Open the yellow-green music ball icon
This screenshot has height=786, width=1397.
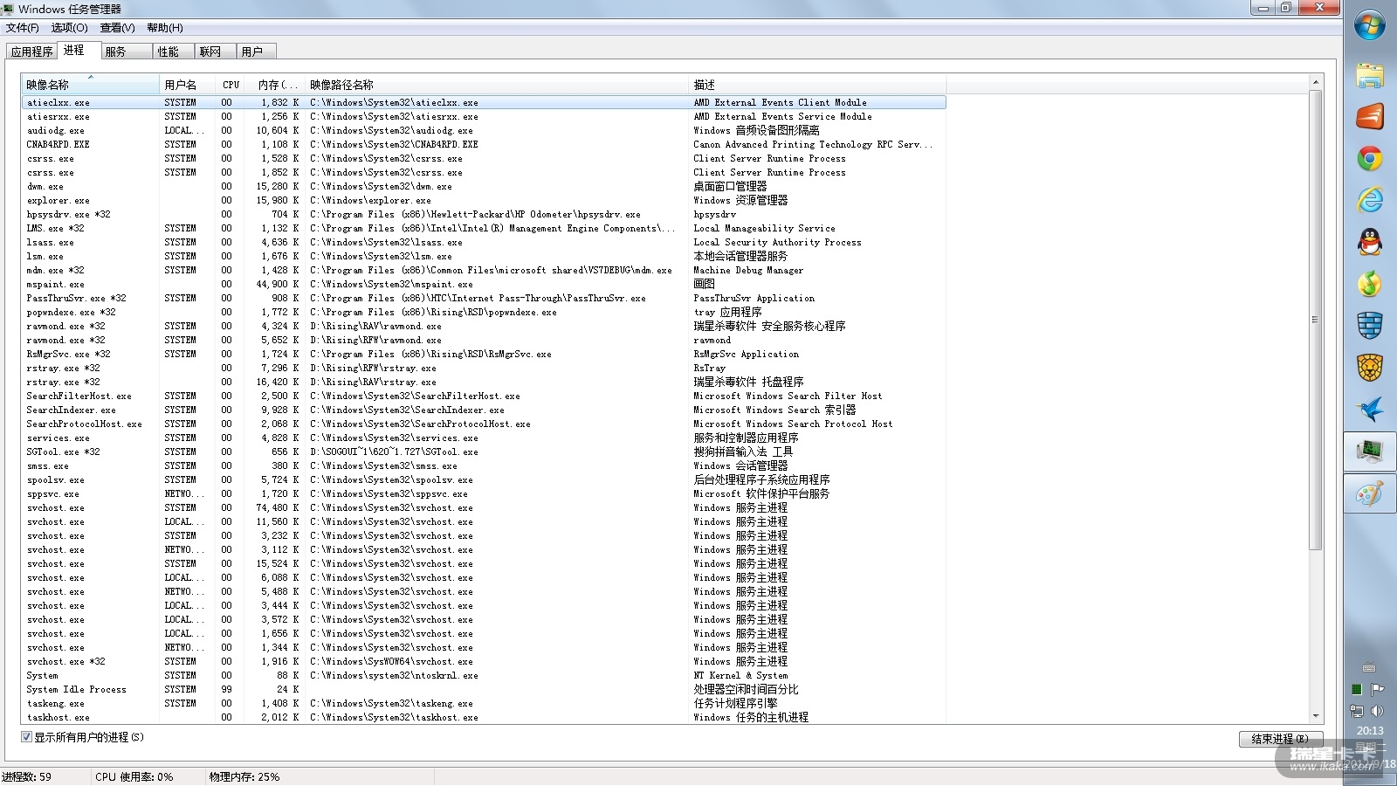tap(1370, 284)
